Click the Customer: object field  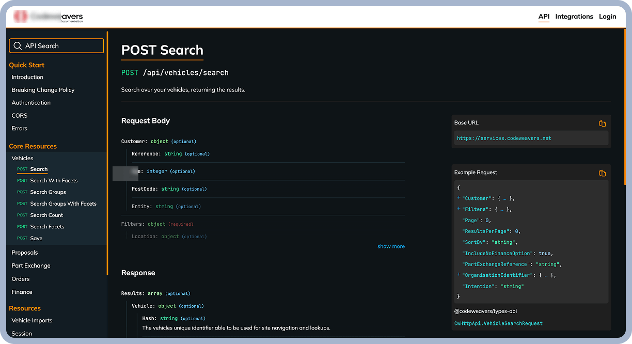click(159, 142)
